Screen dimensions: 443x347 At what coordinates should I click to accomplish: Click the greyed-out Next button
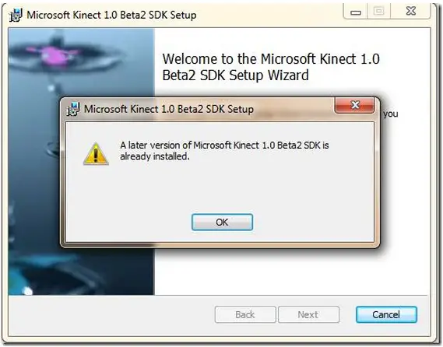coord(308,314)
